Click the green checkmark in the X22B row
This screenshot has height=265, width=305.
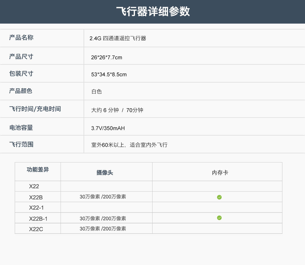219,197
